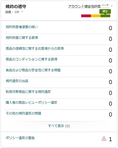Screen dimensions: 118x148
Task: Click the policy warning count 1
Action: tap(111, 139)
